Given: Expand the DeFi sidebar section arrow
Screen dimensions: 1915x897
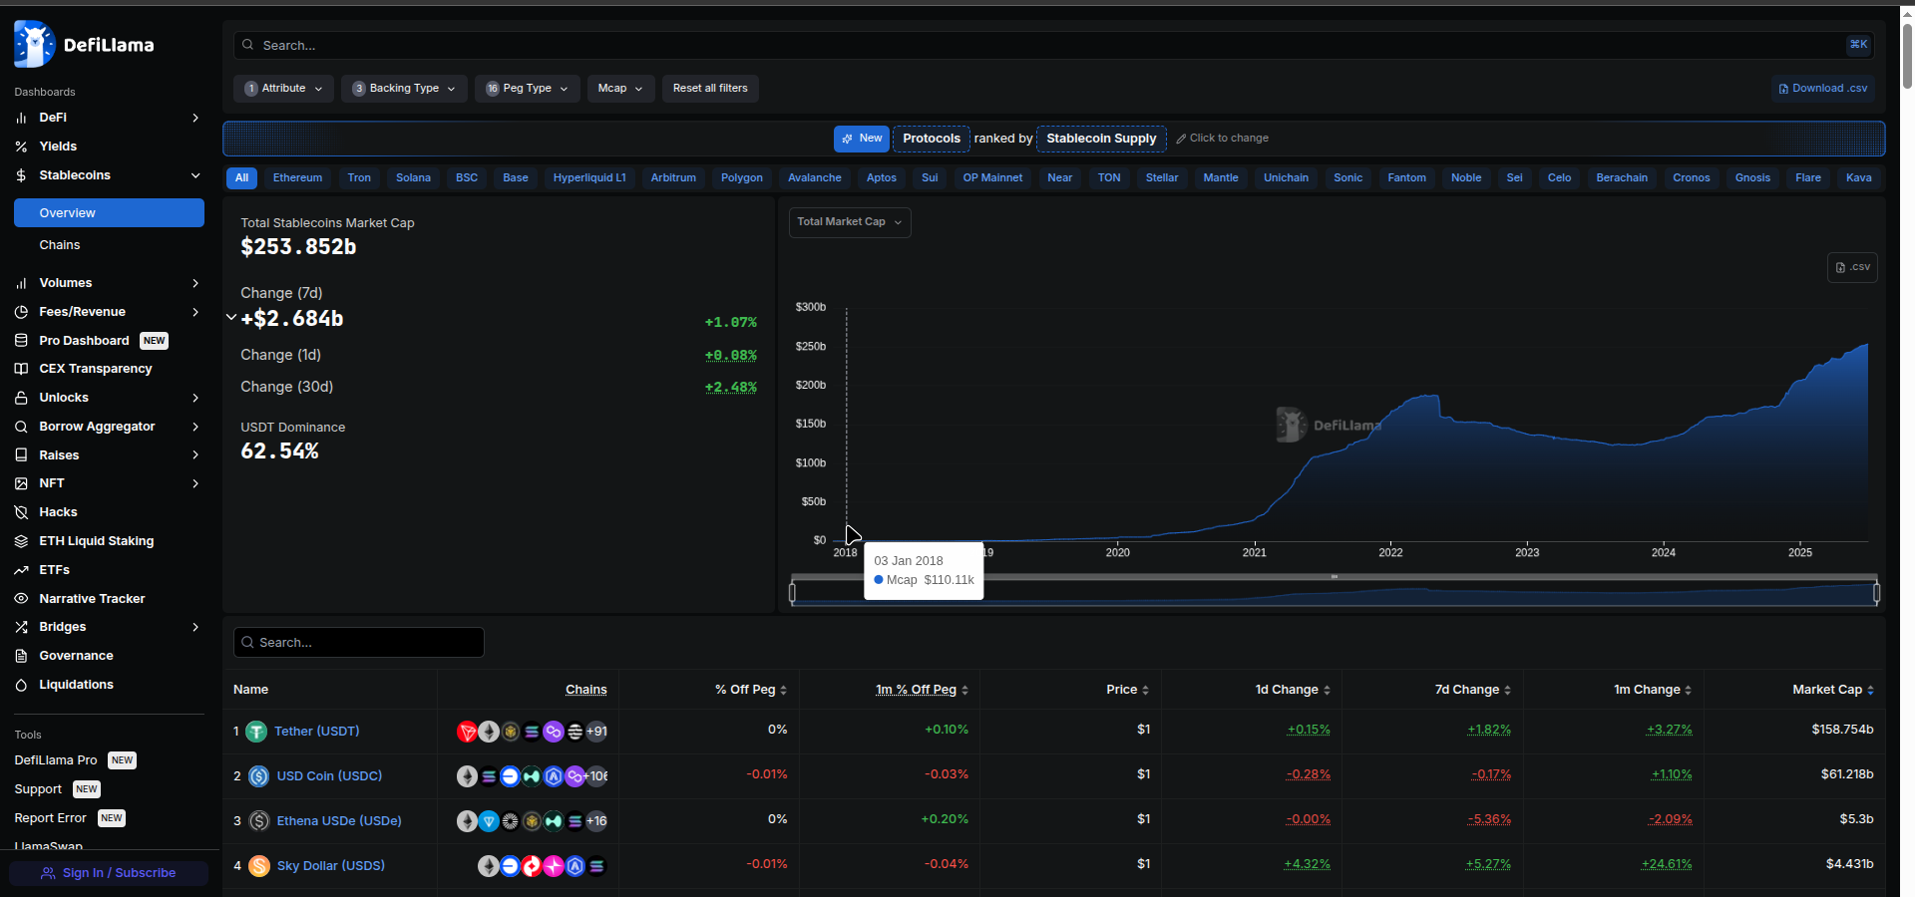Looking at the screenshot, I should tap(195, 118).
